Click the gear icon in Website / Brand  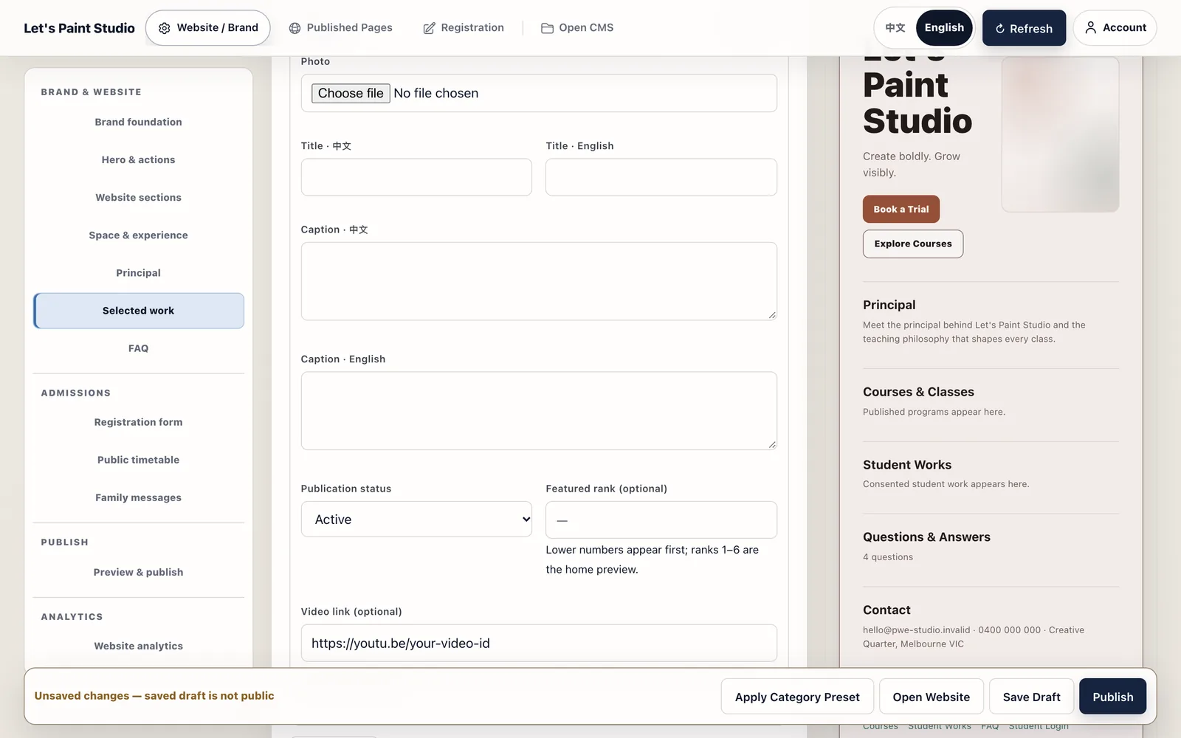pyautogui.click(x=164, y=28)
